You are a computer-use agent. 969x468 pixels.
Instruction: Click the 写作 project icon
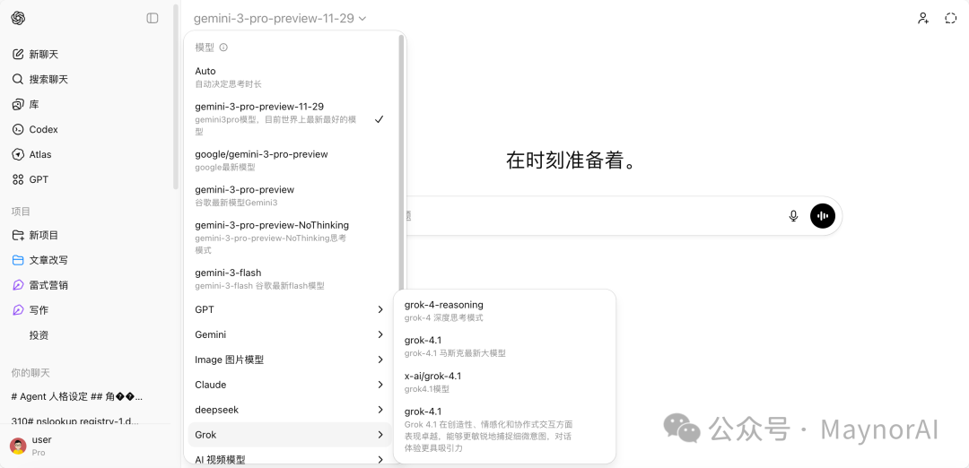click(18, 310)
